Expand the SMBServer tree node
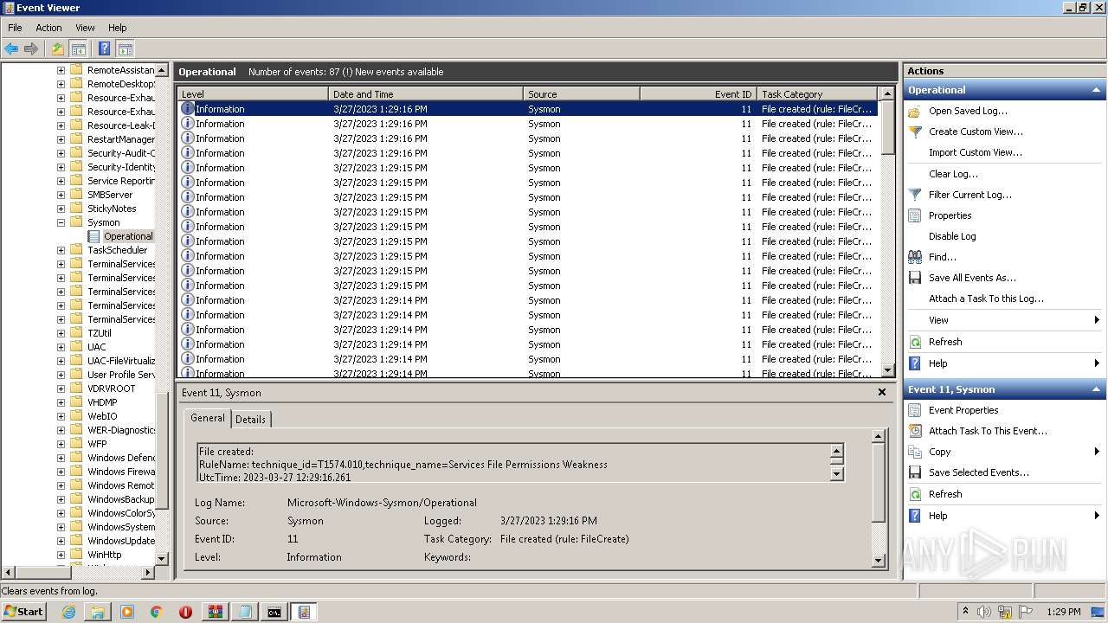Screen dimensions: 1108x623 [x=61, y=195]
